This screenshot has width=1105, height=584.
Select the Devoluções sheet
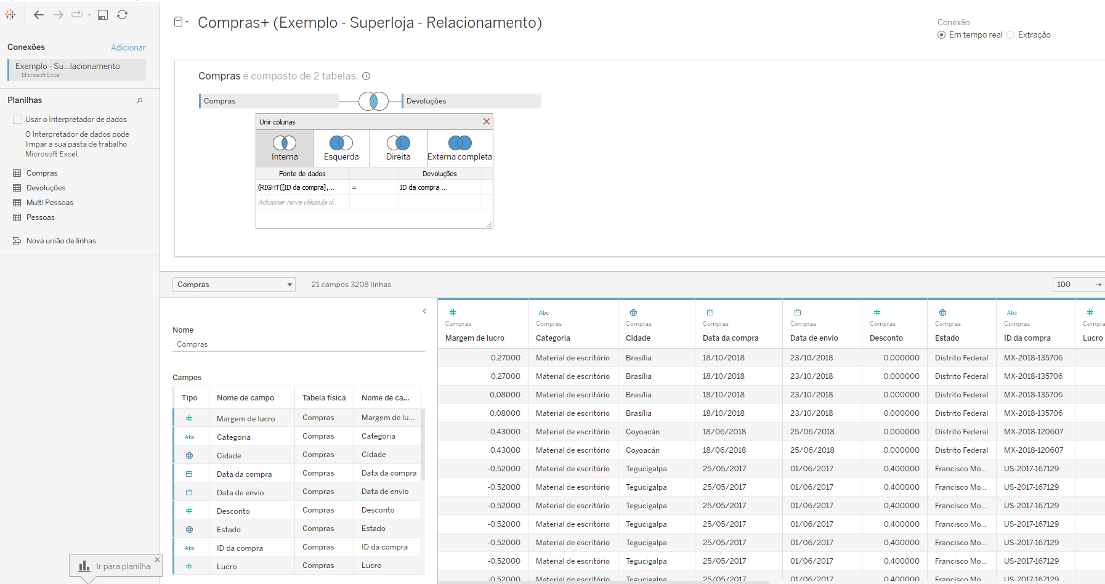46,188
